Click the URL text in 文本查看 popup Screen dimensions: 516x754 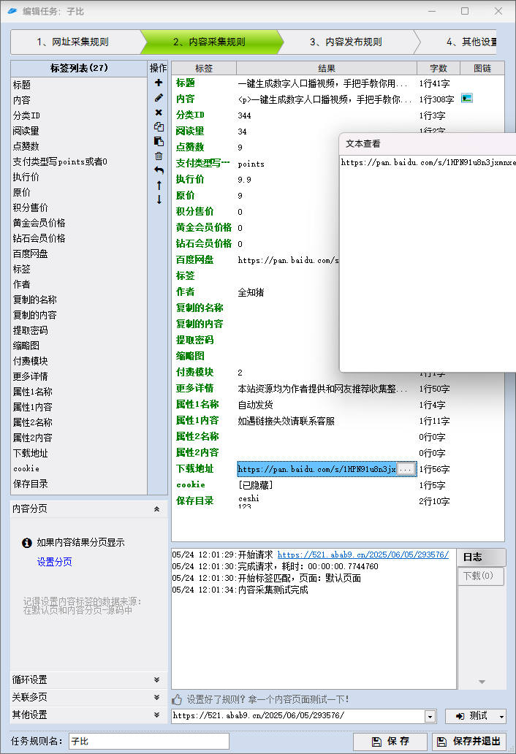click(428, 162)
